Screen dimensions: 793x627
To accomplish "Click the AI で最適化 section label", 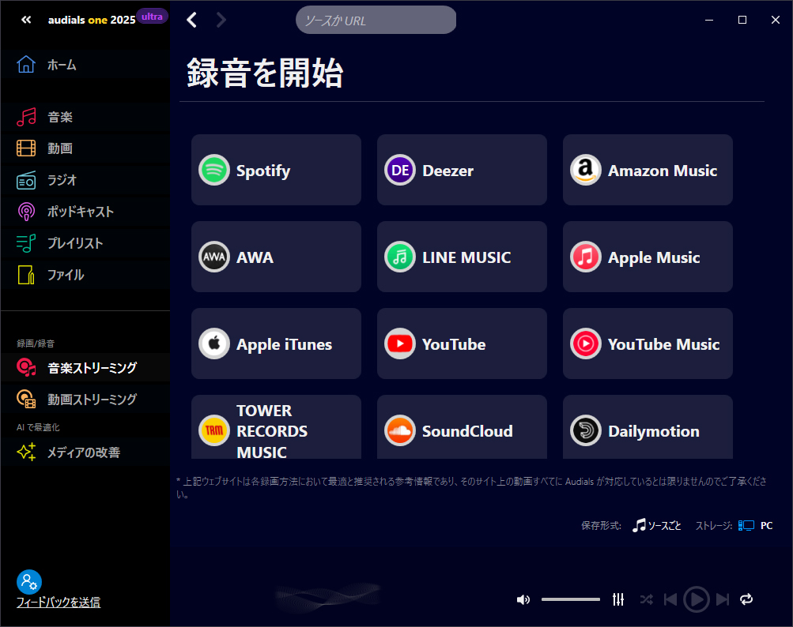I will coord(38,427).
